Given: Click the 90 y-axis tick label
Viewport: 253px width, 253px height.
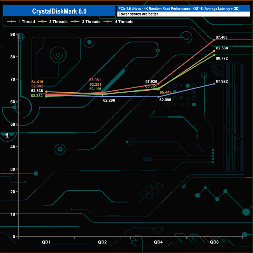Looking at the screenshot, I should [x=12, y=35].
